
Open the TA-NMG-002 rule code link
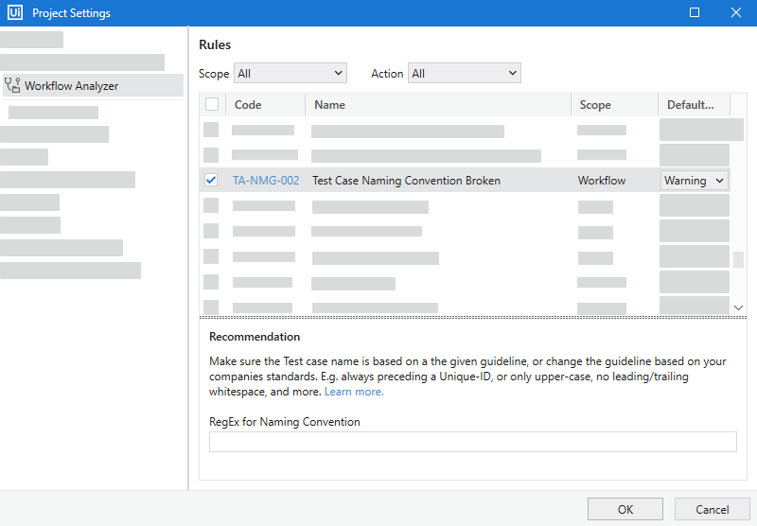[266, 181]
